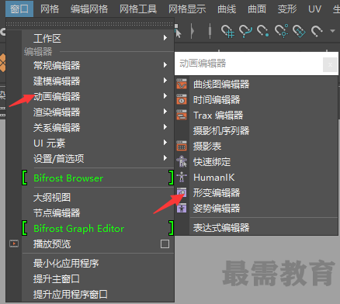Open Trax 编辑器 from submenu
The width and height of the screenshot is (340, 304).
264,116
